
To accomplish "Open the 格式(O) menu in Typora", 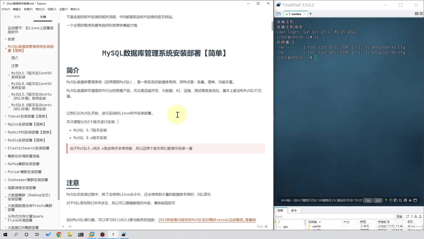I will [x=40, y=9].
